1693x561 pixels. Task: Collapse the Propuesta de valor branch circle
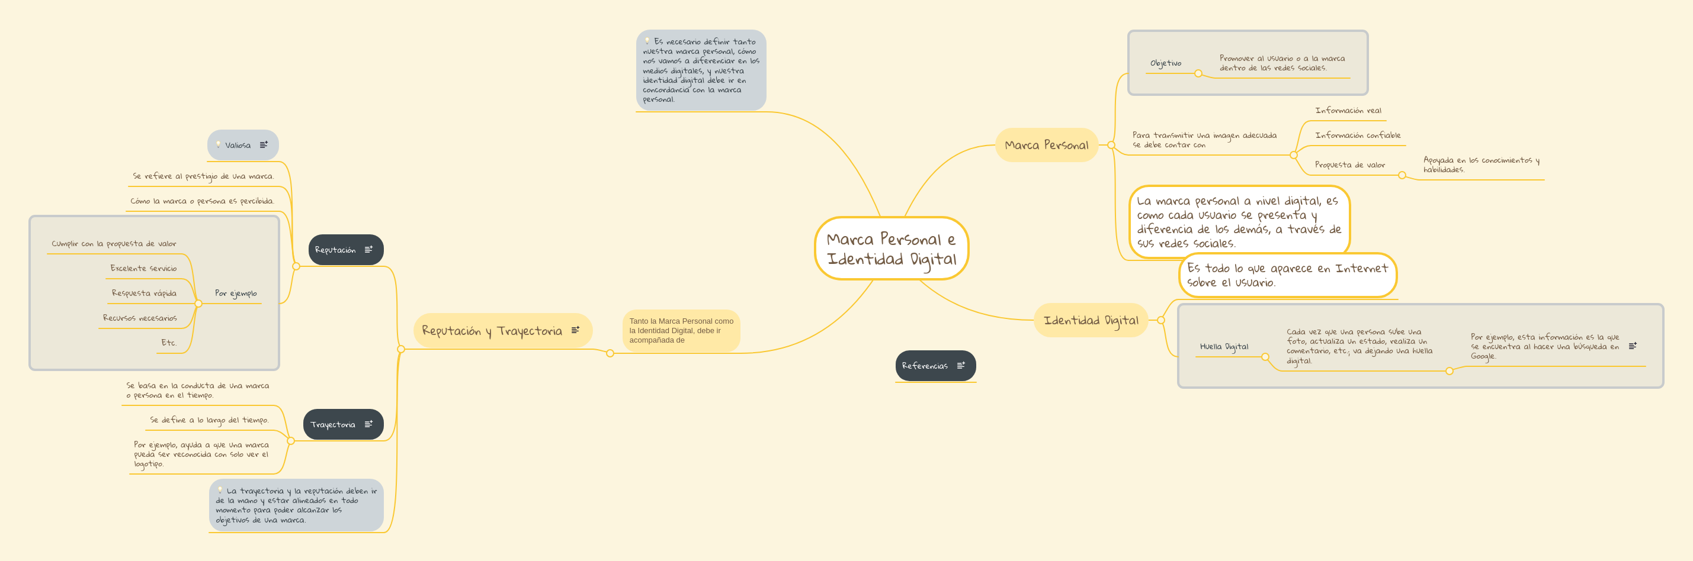point(1402,175)
